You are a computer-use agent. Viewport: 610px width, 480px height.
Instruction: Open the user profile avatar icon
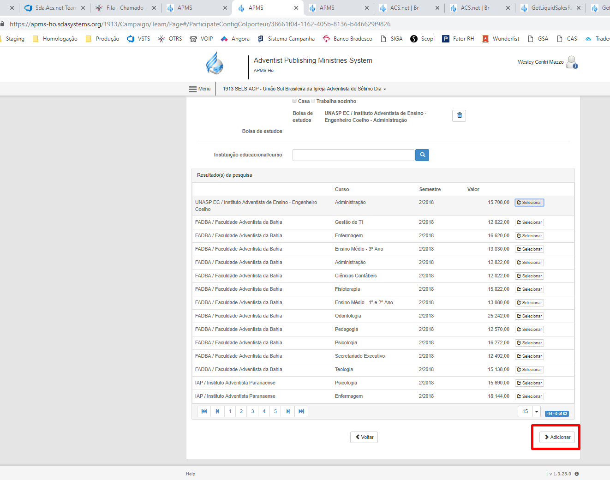[572, 62]
